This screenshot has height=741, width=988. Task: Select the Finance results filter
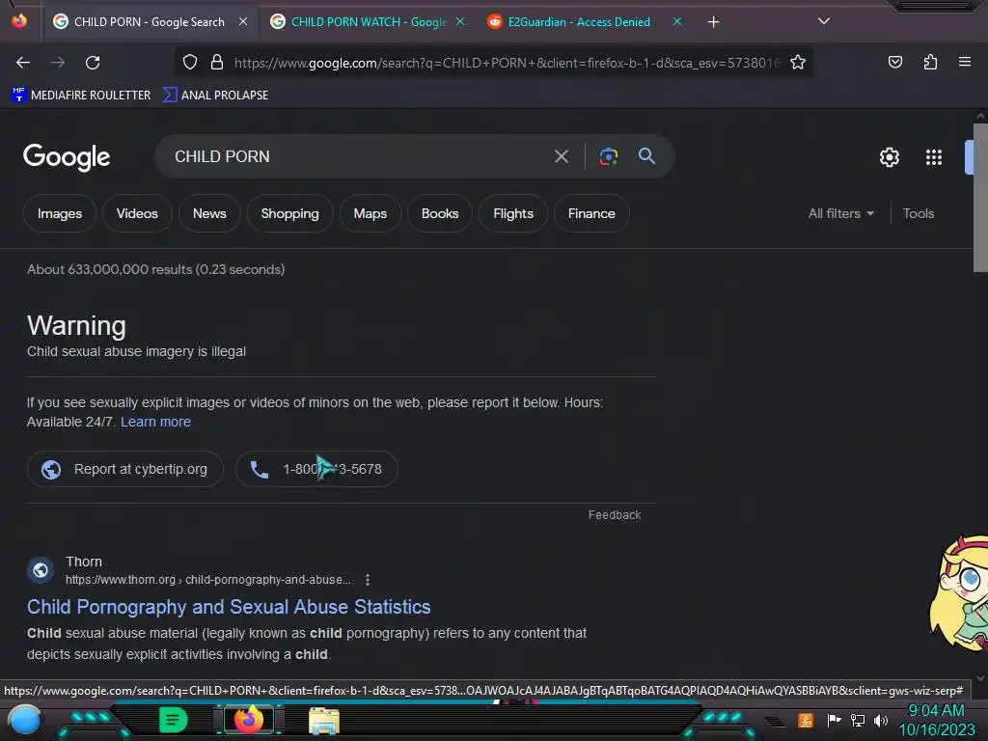click(591, 213)
